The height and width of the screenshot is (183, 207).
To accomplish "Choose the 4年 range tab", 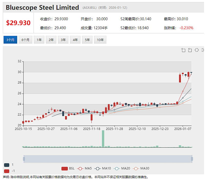I will (75, 40).
